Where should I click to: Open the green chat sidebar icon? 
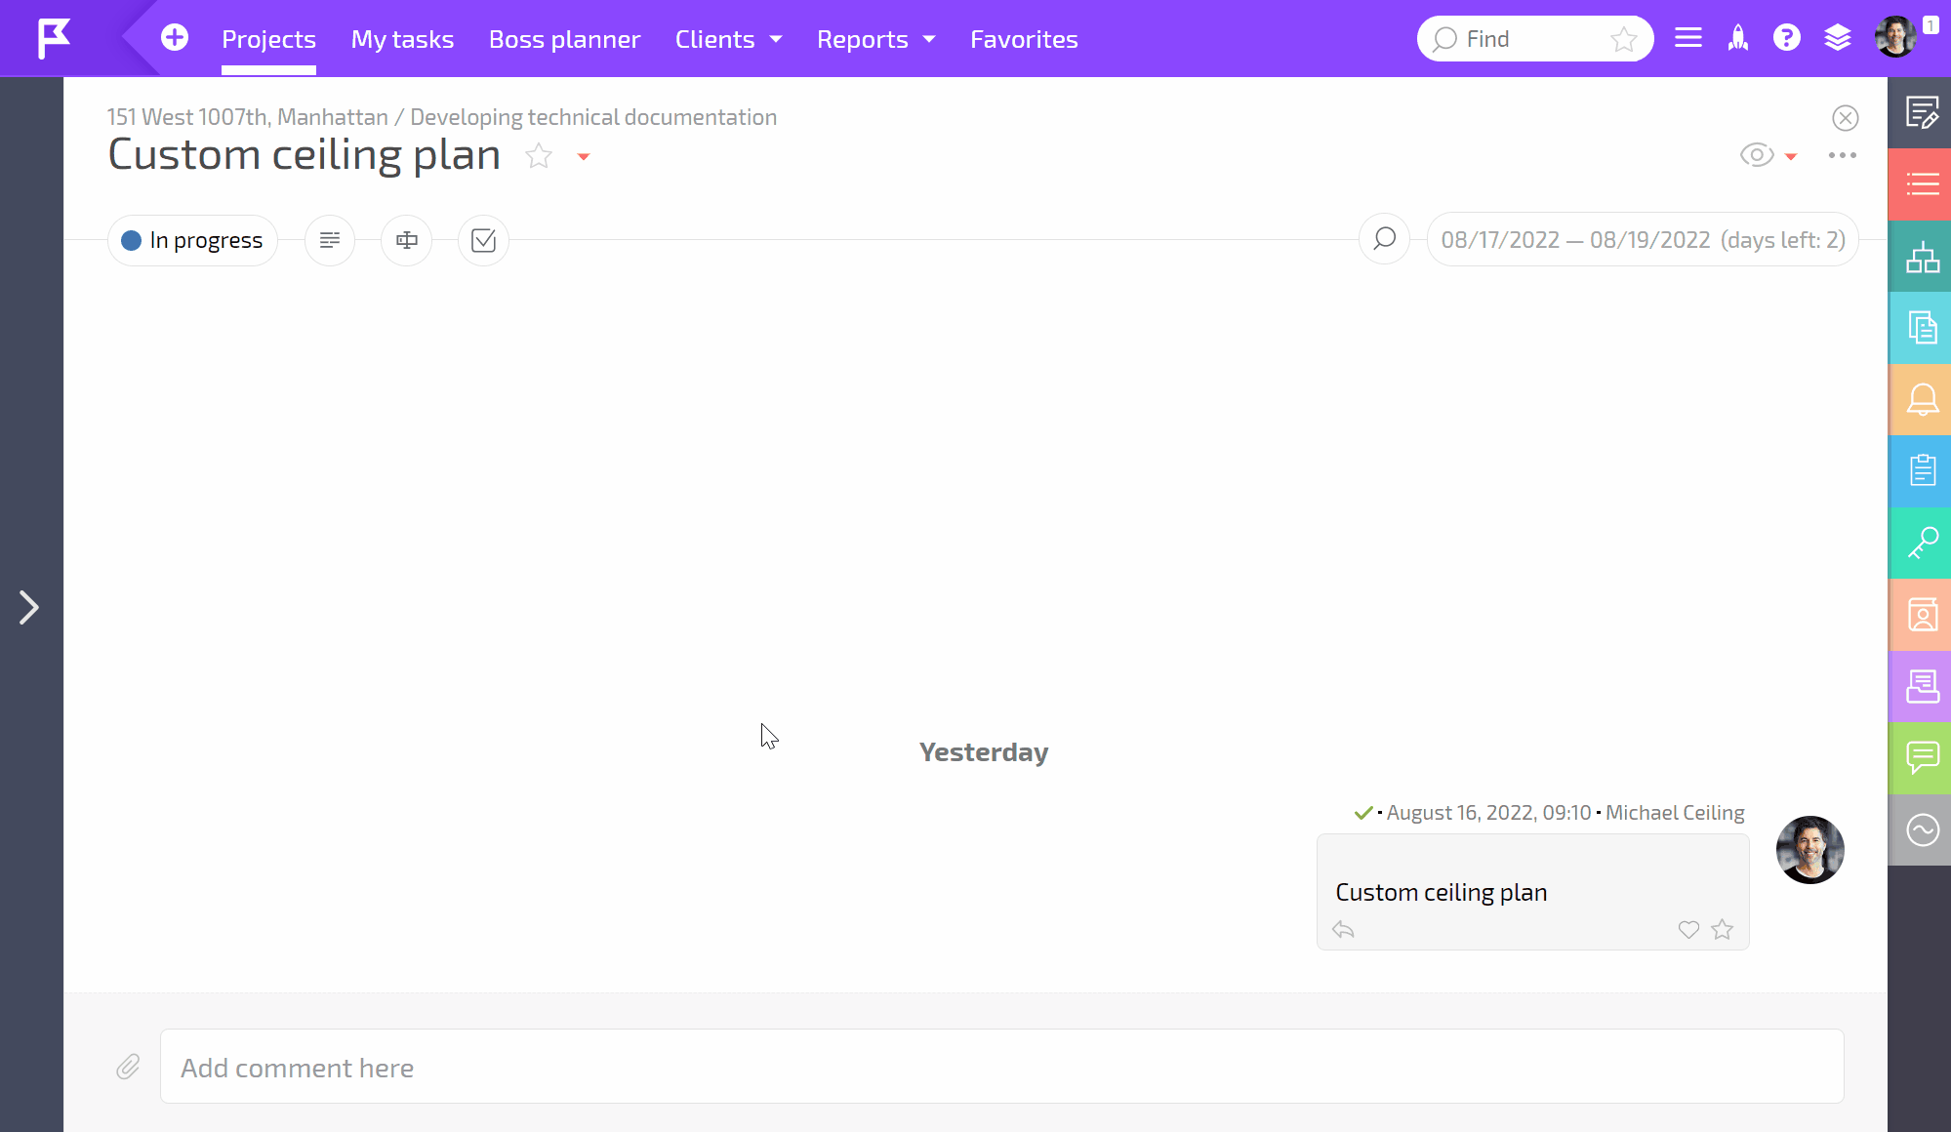[1922, 758]
